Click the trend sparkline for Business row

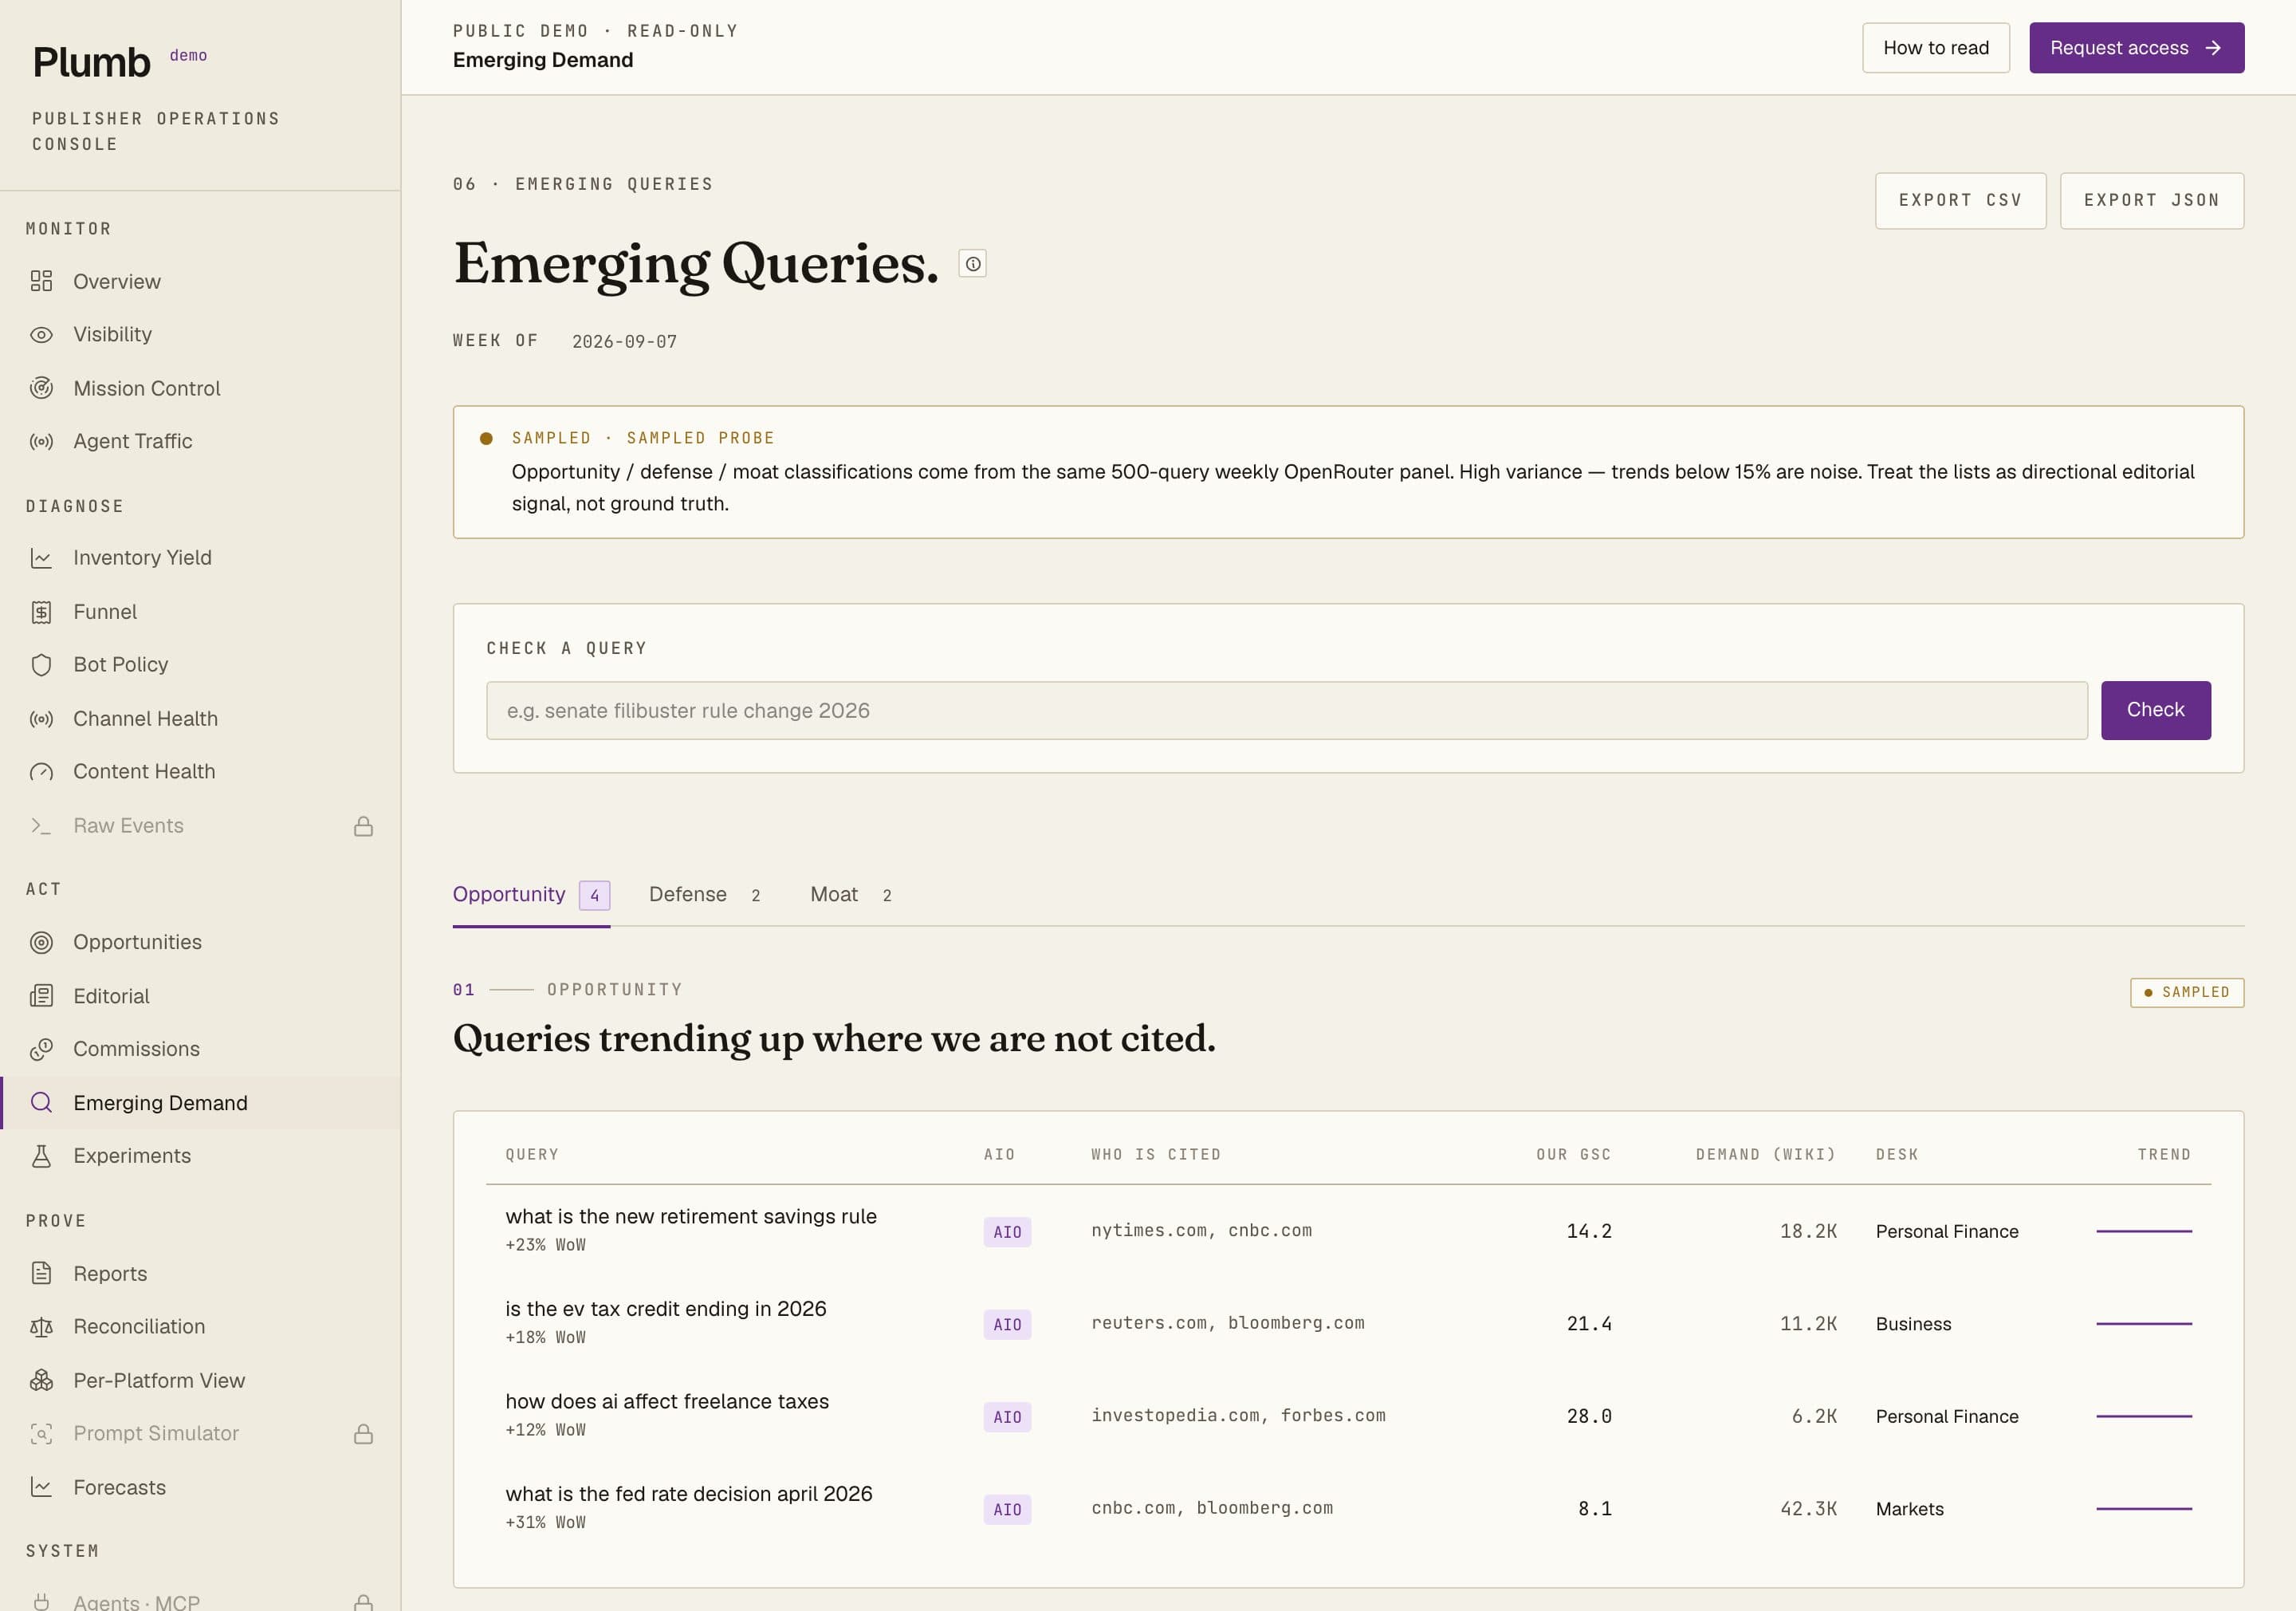(x=2143, y=1324)
